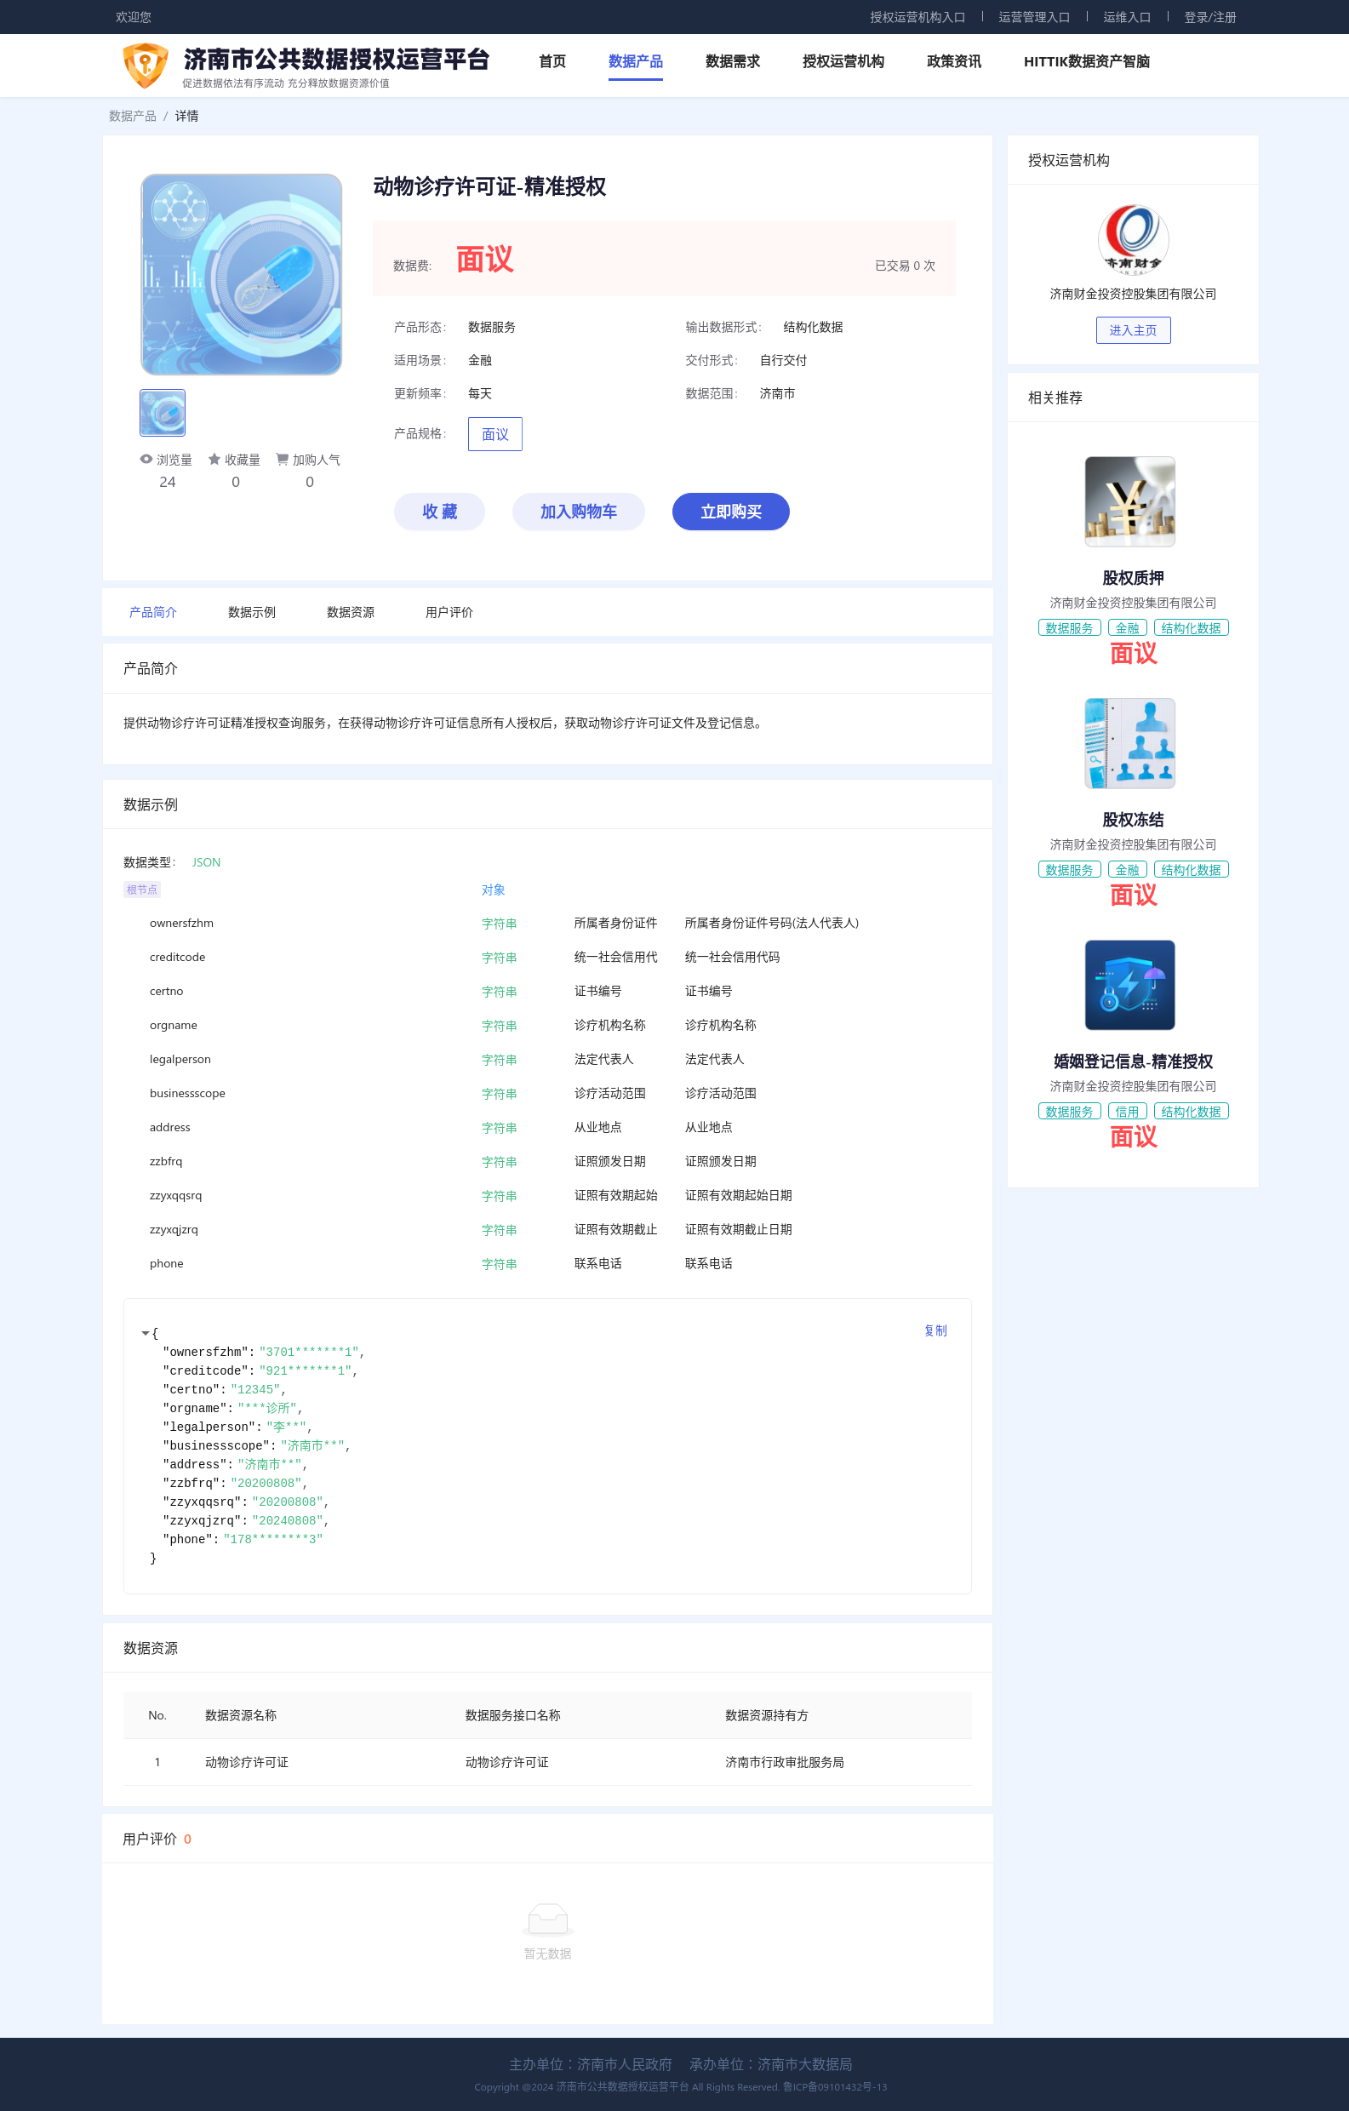Open the 股权质押 recommended product image

[x=1130, y=501]
